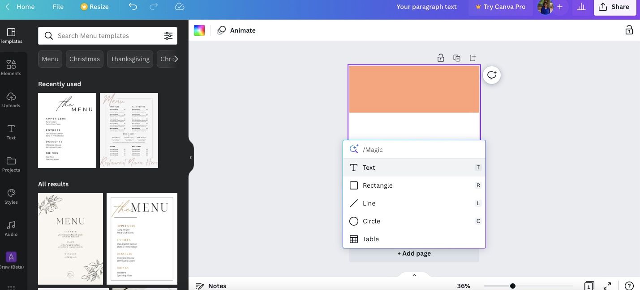The image size is (640, 290).
Task: Add collaborators with the plus icon
Action: coord(560,7)
